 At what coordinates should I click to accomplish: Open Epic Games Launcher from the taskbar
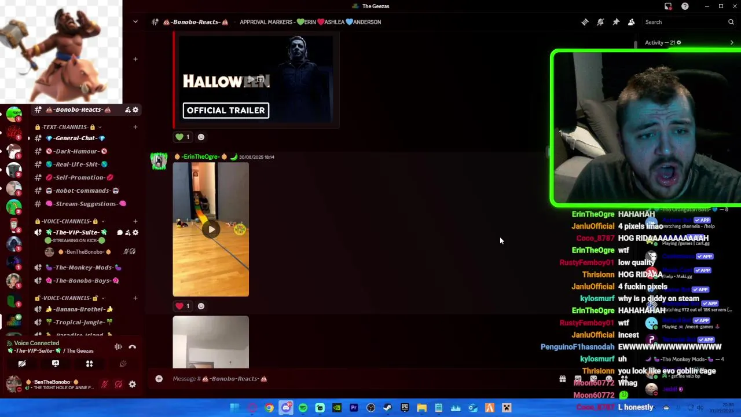tap(405, 408)
